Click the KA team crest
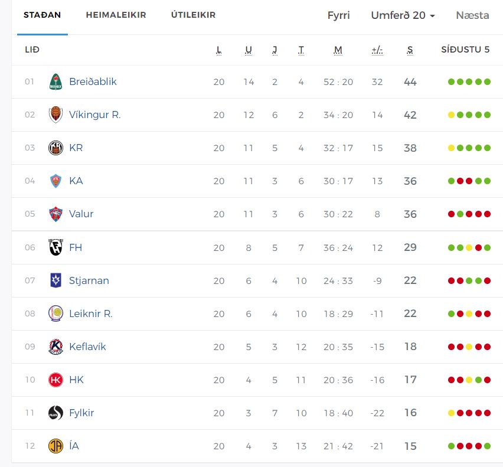The height and width of the screenshot is (467, 503). coord(55,181)
